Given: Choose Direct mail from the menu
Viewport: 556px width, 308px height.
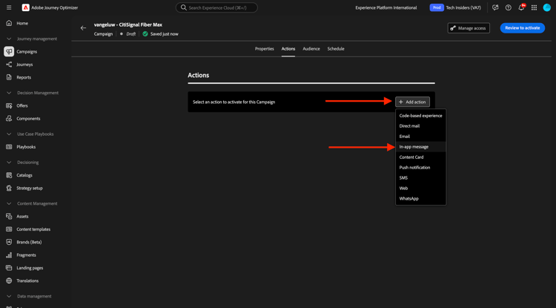Looking at the screenshot, I should click(420, 126).
